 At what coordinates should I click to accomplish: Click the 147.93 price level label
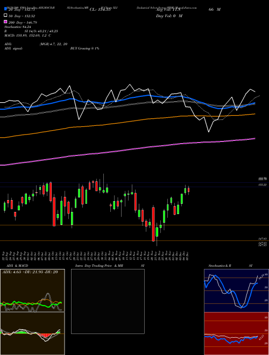pos(263,239)
